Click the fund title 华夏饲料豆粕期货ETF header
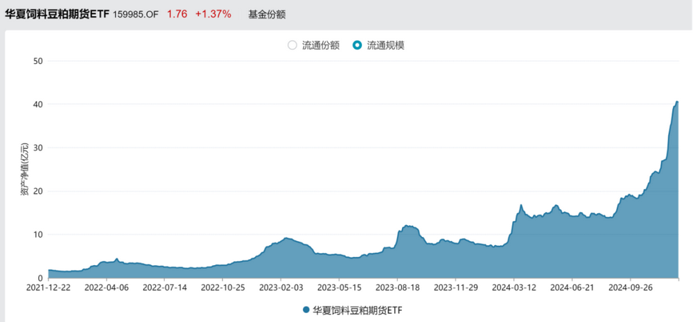The height and width of the screenshot is (322, 693). [x=57, y=14]
